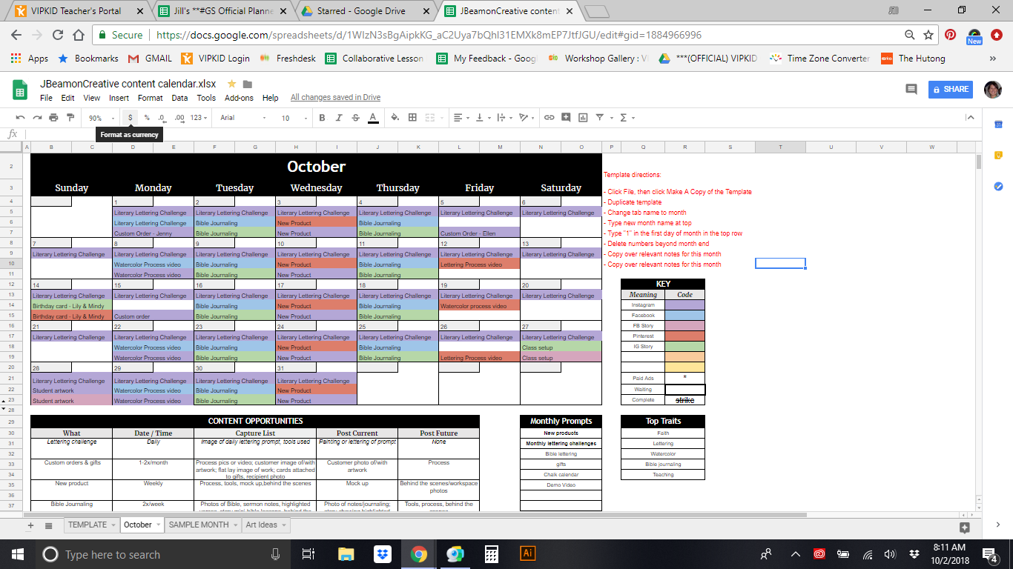The width and height of the screenshot is (1013, 569).
Task: Insert a chart from toolbar
Action: 583,117
